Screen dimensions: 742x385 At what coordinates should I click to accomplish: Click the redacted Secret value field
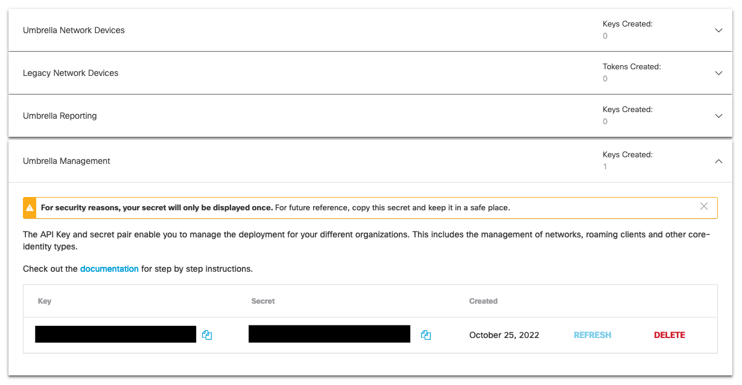329,334
